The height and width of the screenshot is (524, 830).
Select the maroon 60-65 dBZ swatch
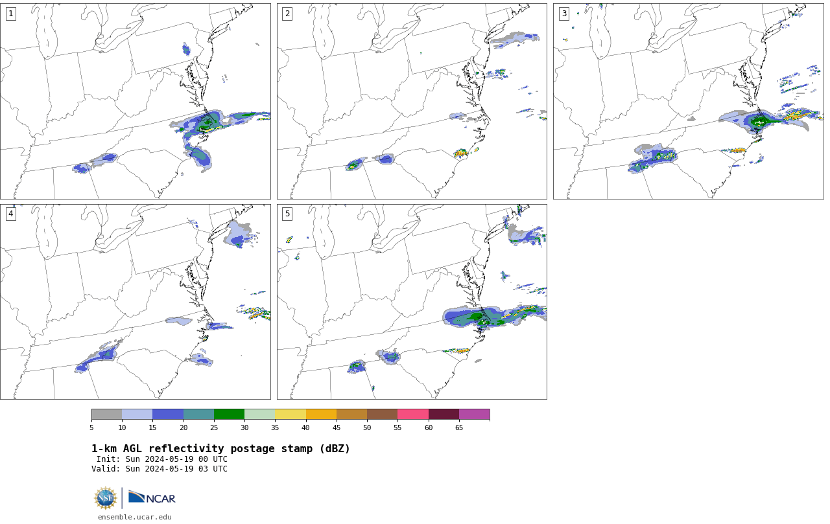click(444, 415)
